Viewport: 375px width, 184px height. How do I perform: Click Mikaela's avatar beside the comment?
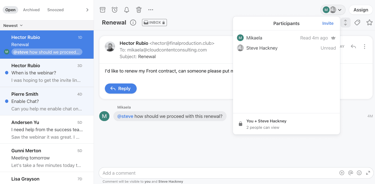pyautogui.click(x=104, y=116)
